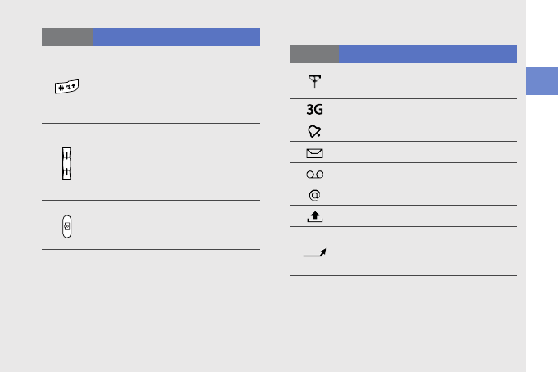Click the 3G network icon
The image size is (558, 372).
point(314,110)
